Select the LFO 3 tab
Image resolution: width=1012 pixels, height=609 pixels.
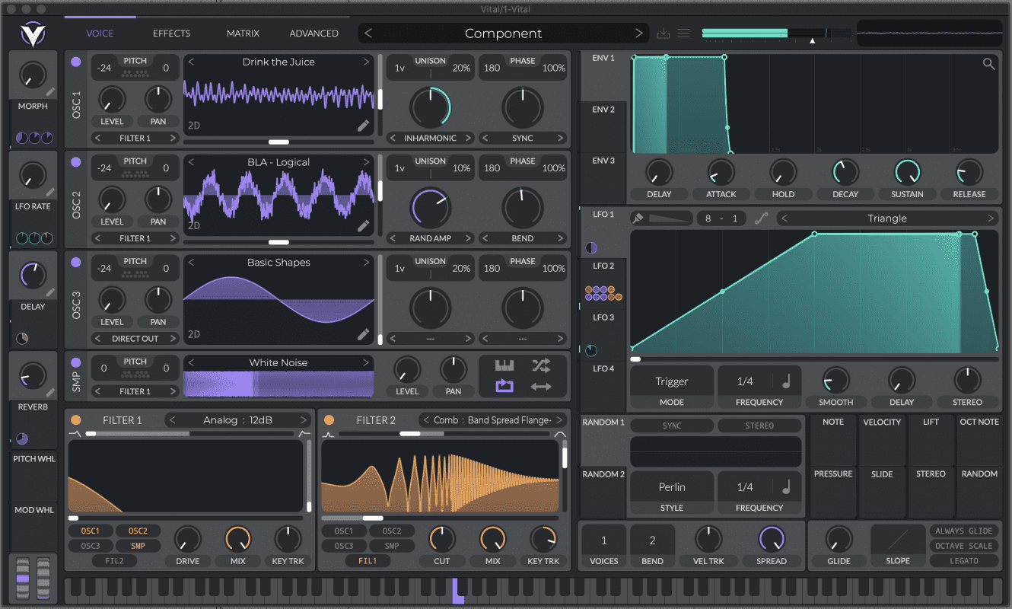pyautogui.click(x=603, y=335)
